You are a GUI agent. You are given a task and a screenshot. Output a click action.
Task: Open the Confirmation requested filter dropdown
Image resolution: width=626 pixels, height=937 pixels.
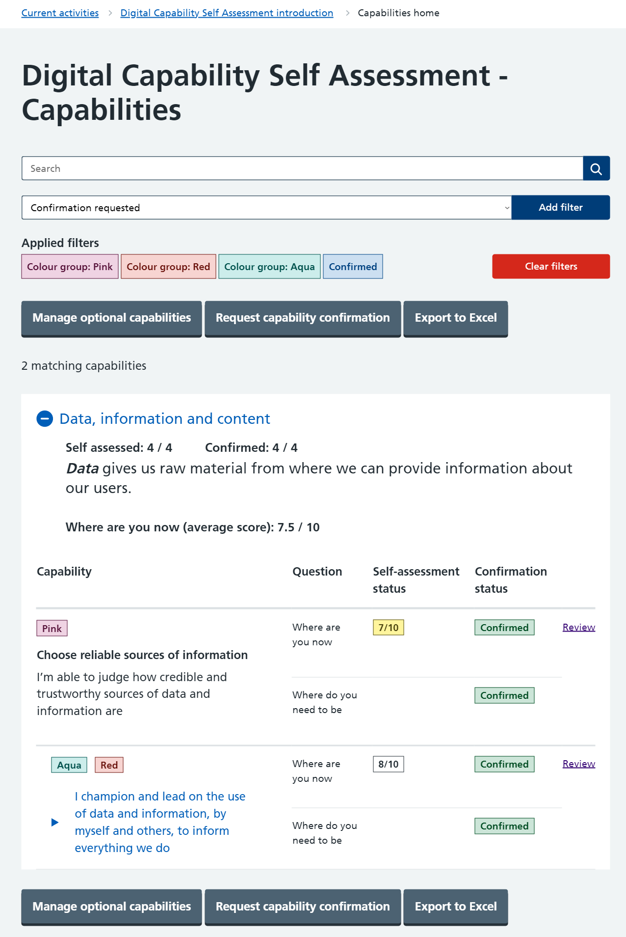coord(266,208)
